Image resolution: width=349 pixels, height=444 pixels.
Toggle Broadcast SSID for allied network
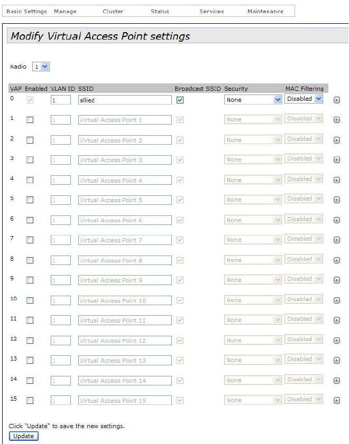[180, 100]
